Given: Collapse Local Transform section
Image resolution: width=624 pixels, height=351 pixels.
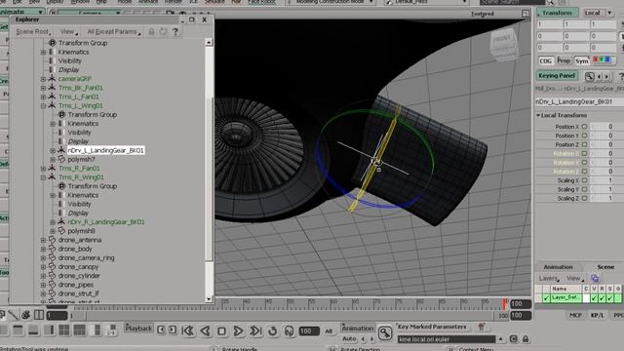Looking at the screenshot, I should coord(538,115).
